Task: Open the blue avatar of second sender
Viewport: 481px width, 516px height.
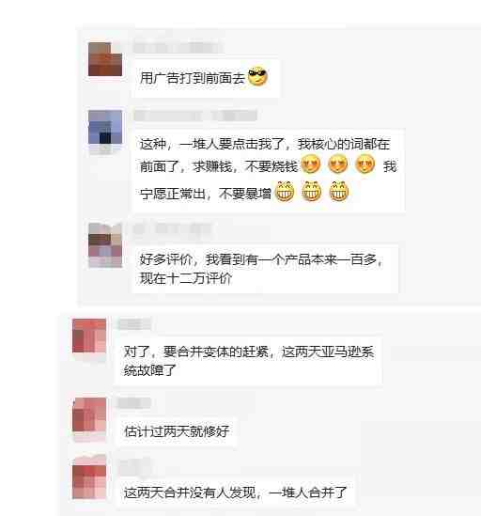Action: (x=105, y=127)
